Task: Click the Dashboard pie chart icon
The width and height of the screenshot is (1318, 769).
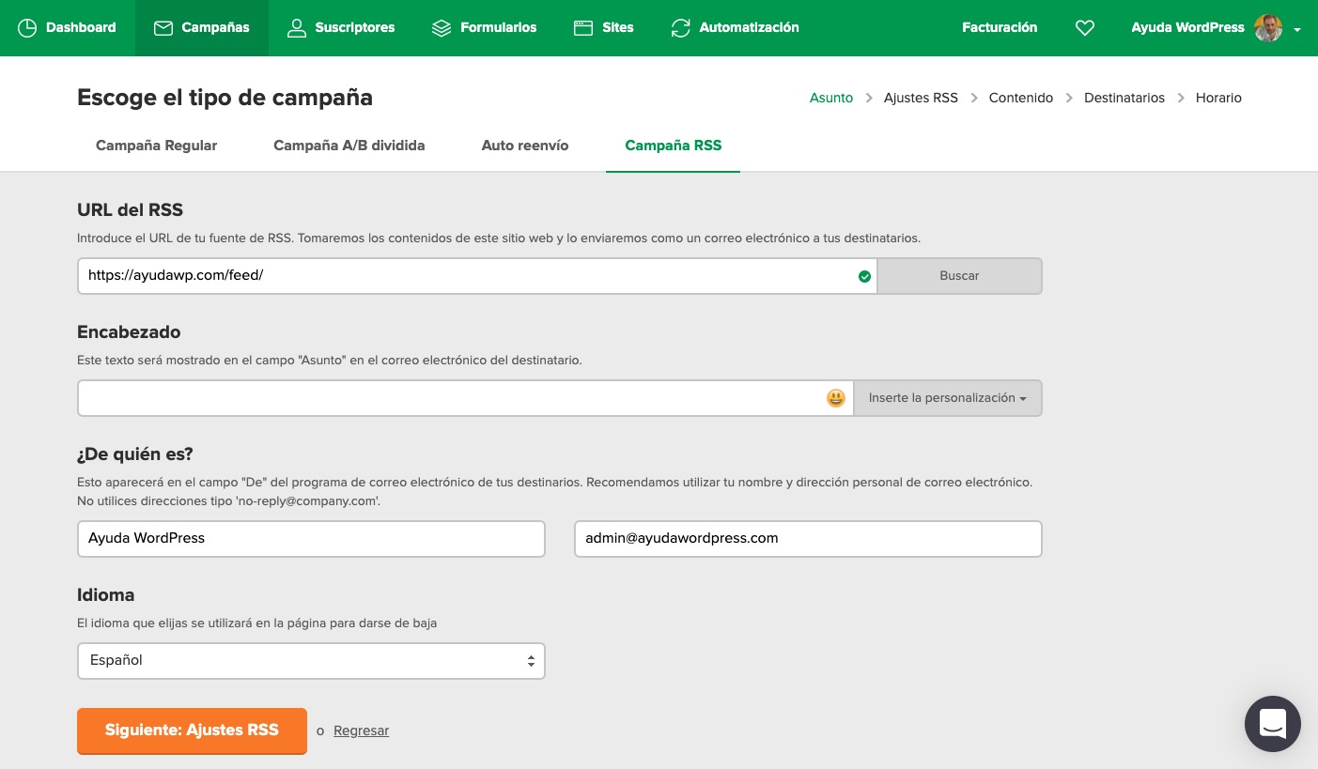Action: [x=27, y=28]
